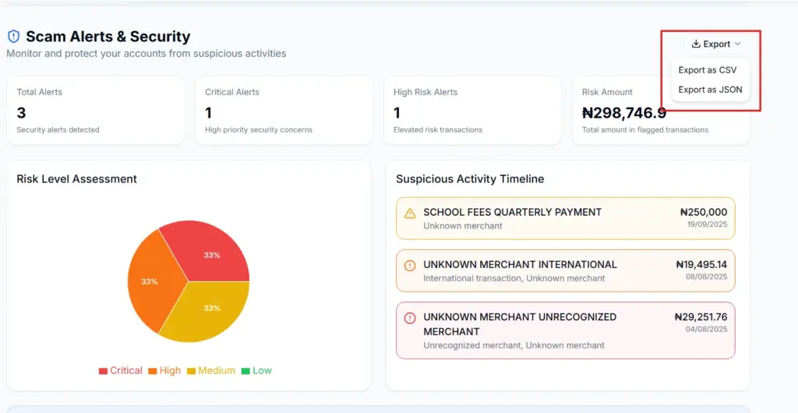This screenshot has width=798, height=413.
Task: Open SCHOOL FEES QUARTERLY PAYMENT alert
Action: point(566,218)
